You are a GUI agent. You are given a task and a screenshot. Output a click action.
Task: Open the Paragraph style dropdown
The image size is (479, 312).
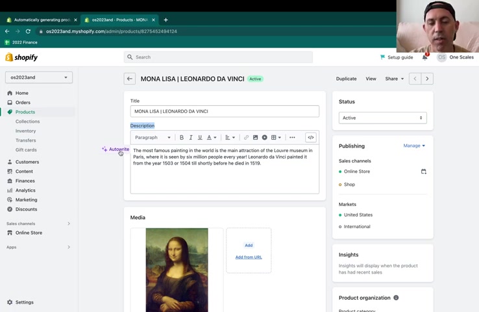pos(153,138)
